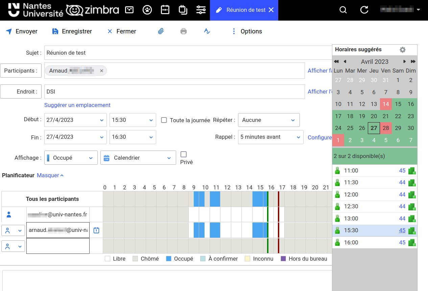
Task: Click the Envoyer button
Action: coord(22,31)
